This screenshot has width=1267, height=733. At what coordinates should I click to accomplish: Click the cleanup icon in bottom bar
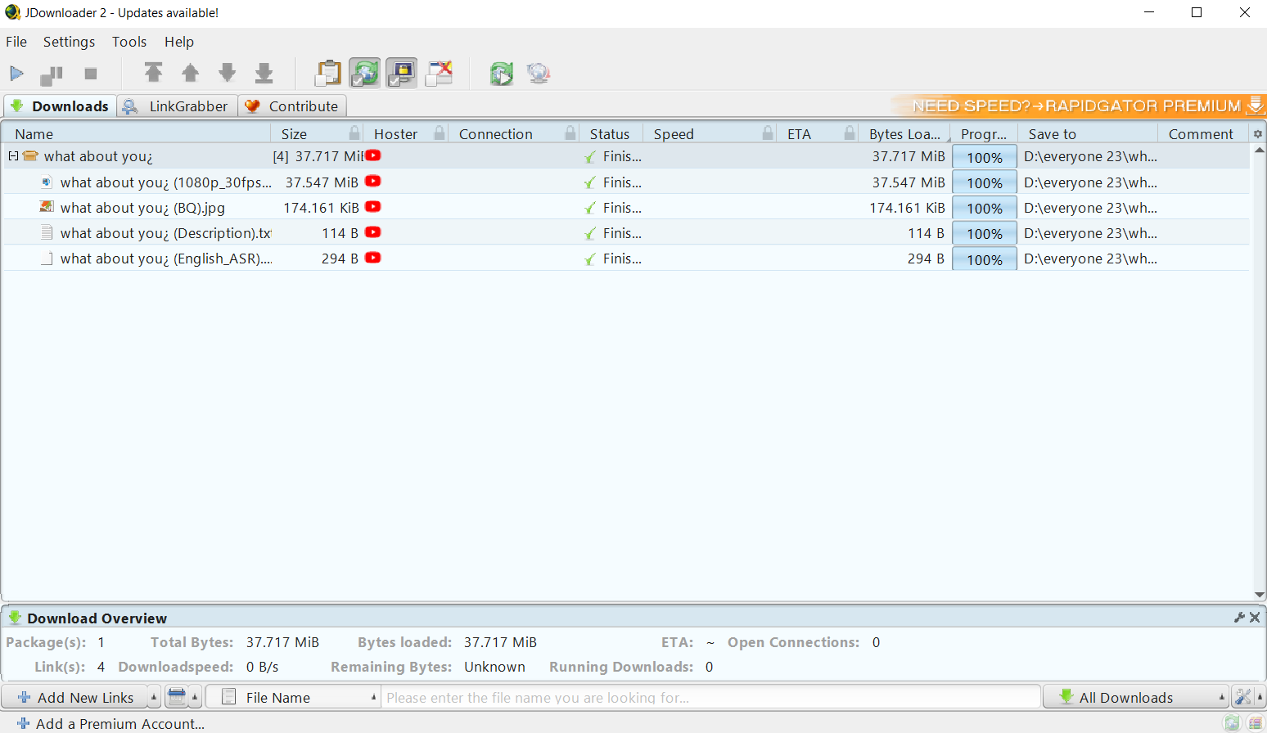[177, 697]
